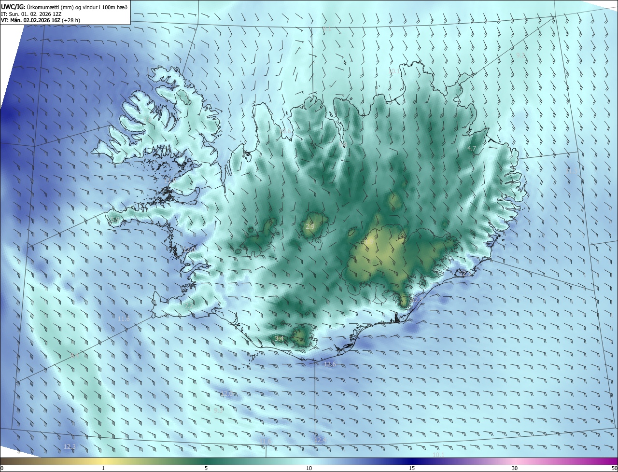Click the '15' tick label on the colour scale
Screen dimensions: 618x472
tap(412, 468)
